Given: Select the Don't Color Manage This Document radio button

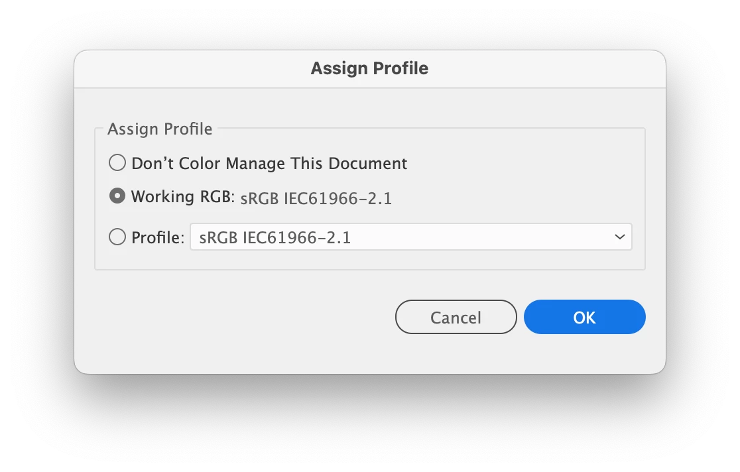Looking at the screenshot, I should pyautogui.click(x=117, y=163).
